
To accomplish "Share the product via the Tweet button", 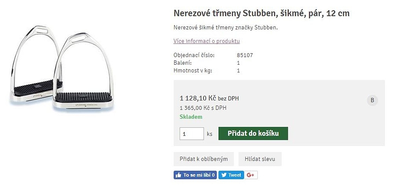I will (x=231, y=175).
